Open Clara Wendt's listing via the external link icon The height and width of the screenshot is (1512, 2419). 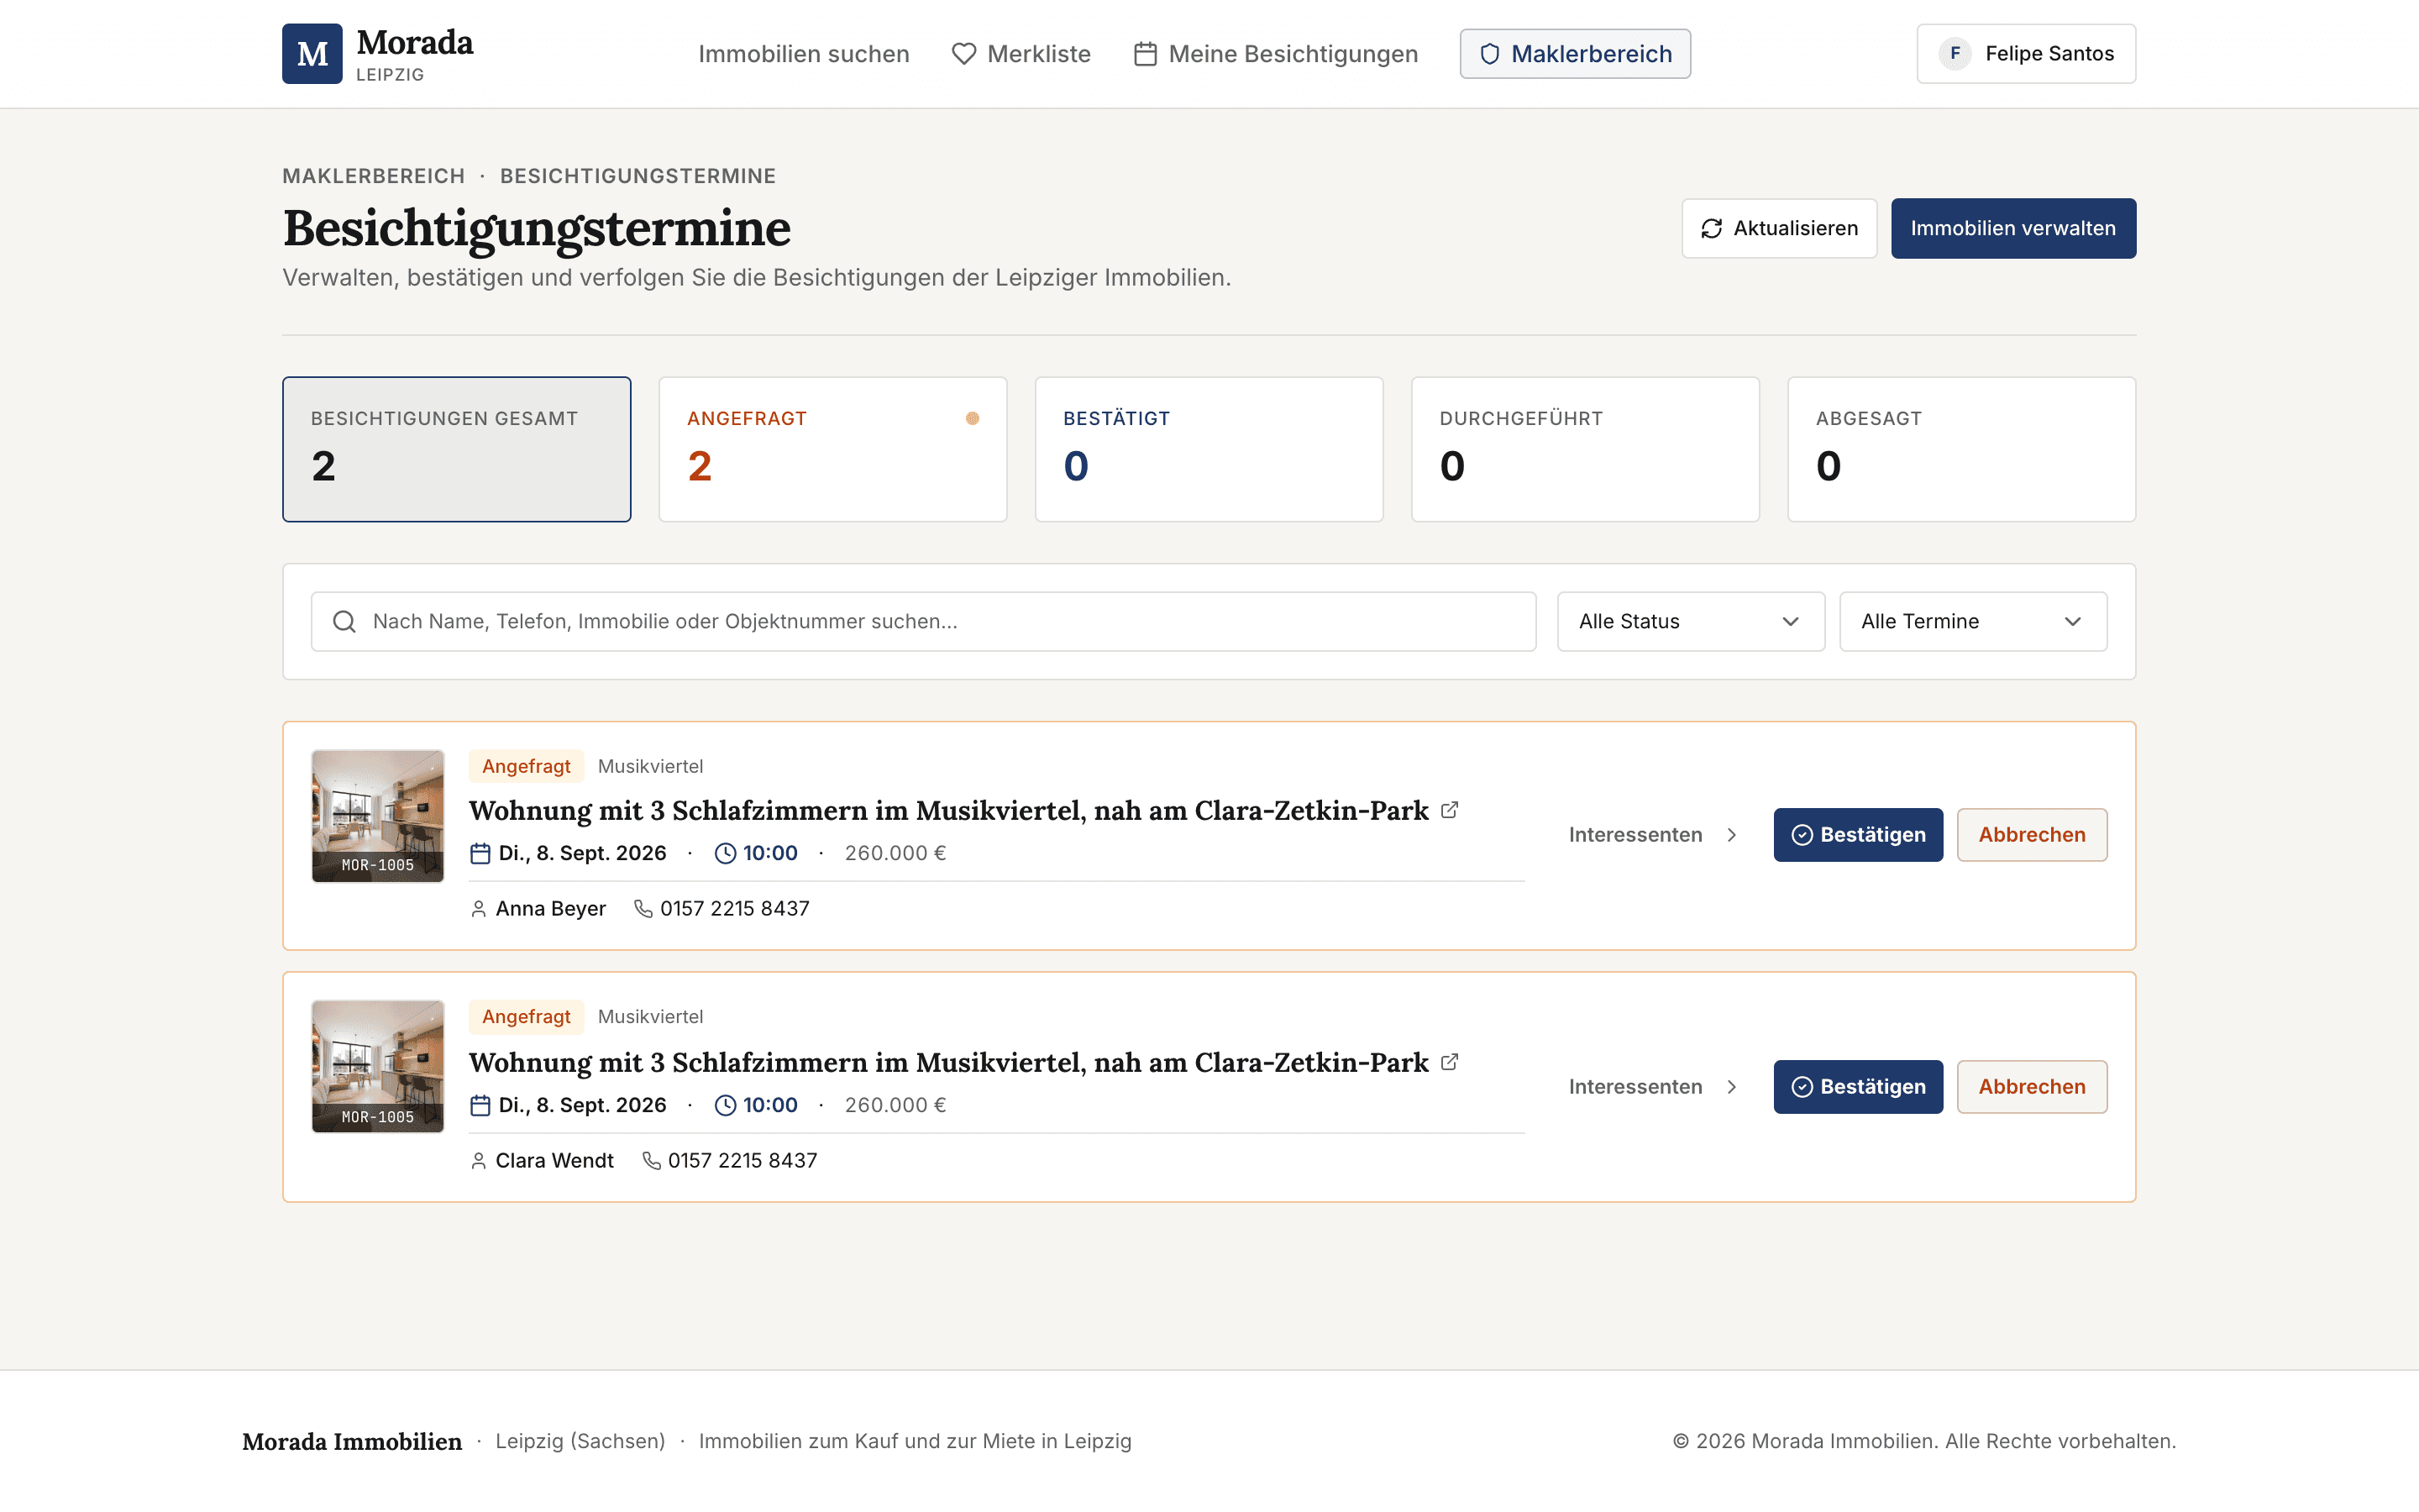[1450, 1062]
